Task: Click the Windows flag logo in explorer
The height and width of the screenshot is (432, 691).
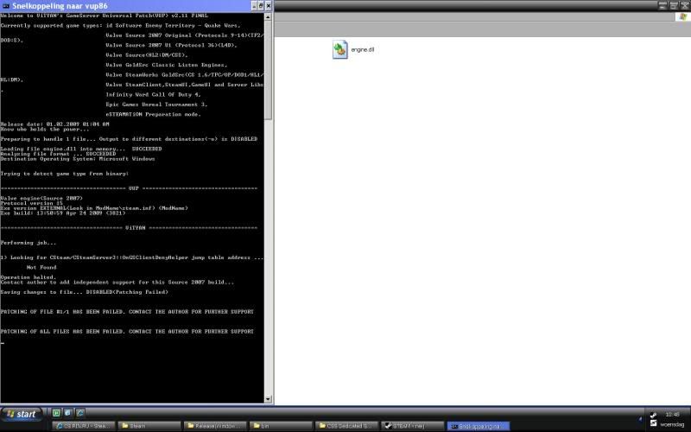Action: click(x=682, y=16)
